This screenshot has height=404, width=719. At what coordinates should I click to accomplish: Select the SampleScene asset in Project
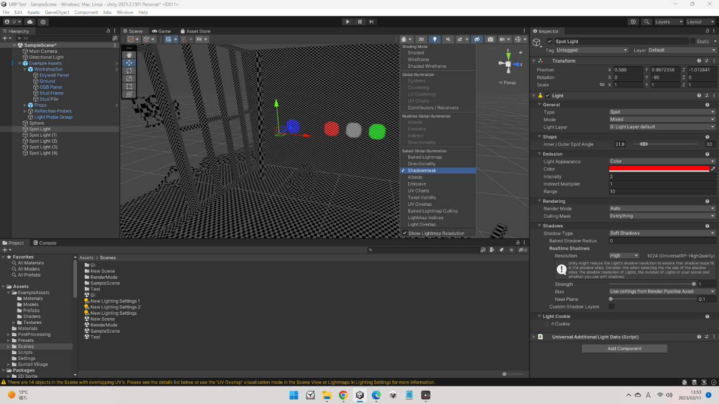105,331
